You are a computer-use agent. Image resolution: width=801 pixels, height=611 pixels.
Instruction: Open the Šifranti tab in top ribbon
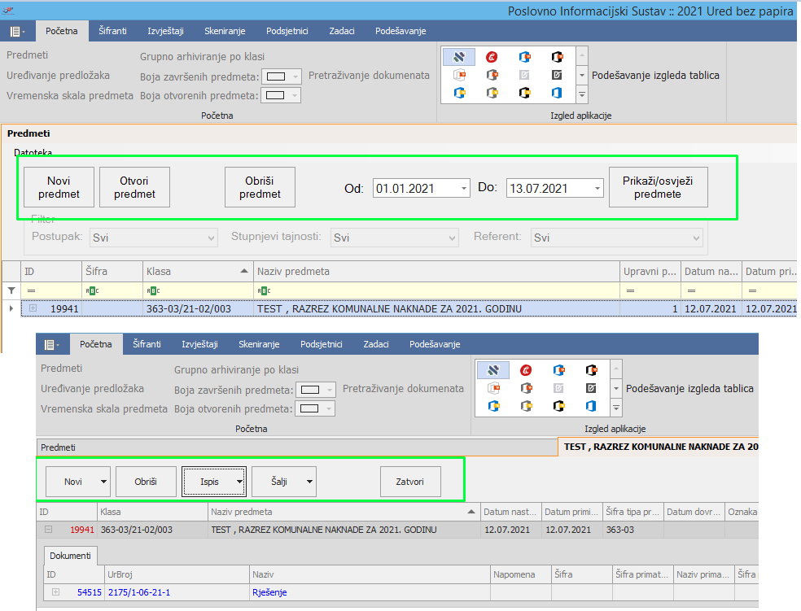click(112, 31)
